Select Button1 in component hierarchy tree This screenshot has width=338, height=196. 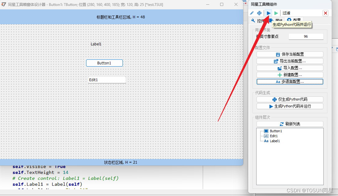pyautogui.click(x=276, y=131)
